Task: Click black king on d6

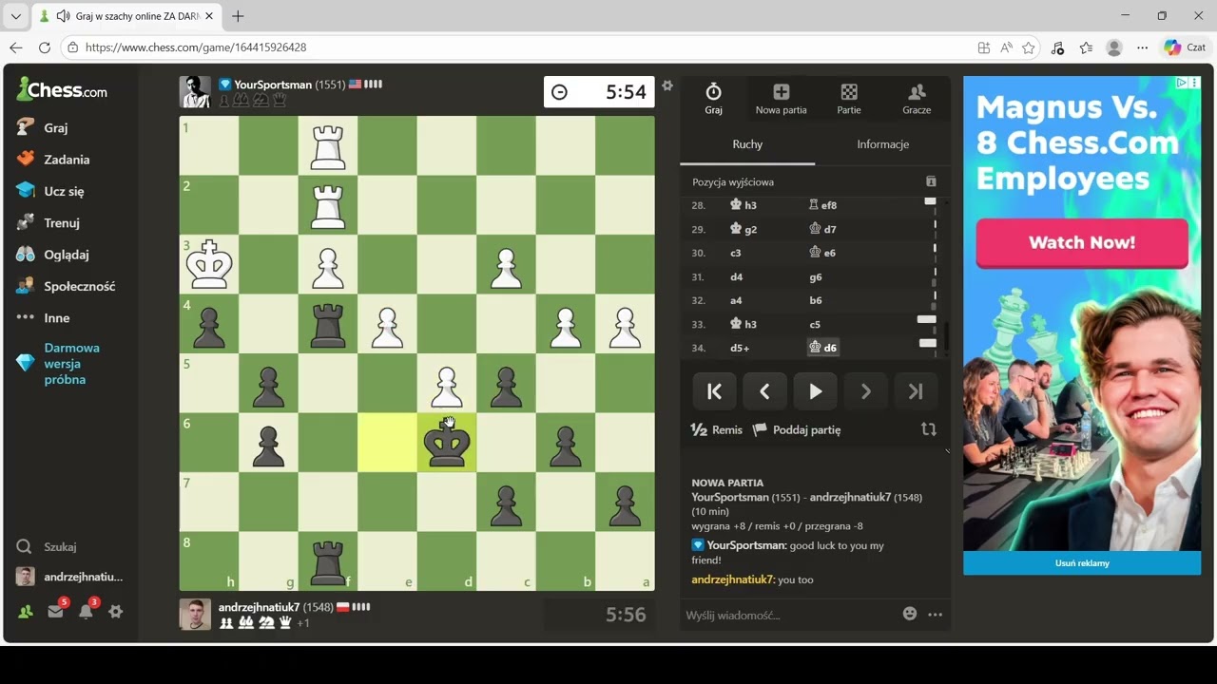Action: coord(447,443)
